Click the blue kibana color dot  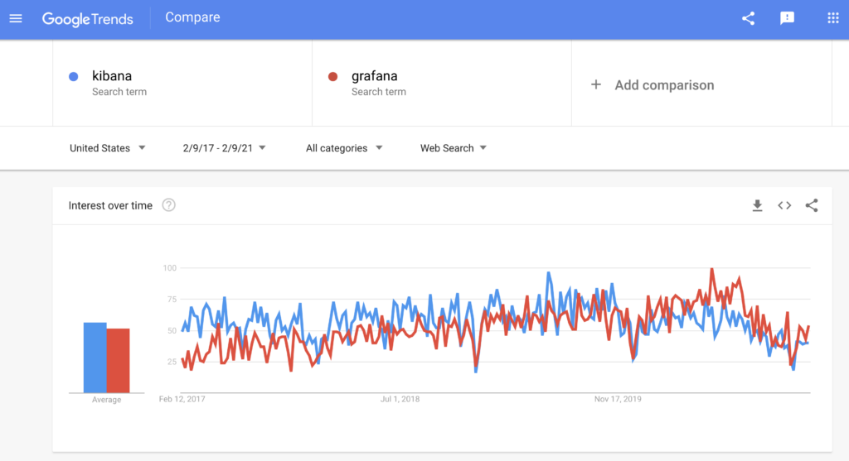pos(74,77)
